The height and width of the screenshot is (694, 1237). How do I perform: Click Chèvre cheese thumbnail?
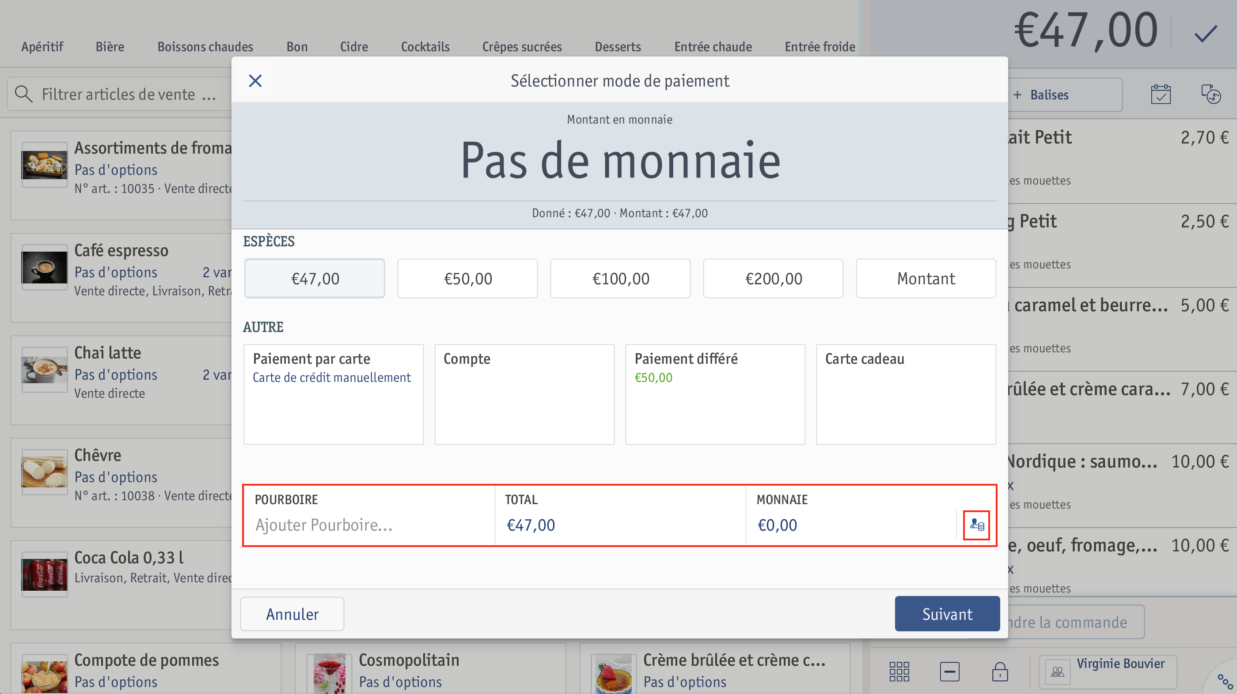pyautogui.click(x=44, y=471)
